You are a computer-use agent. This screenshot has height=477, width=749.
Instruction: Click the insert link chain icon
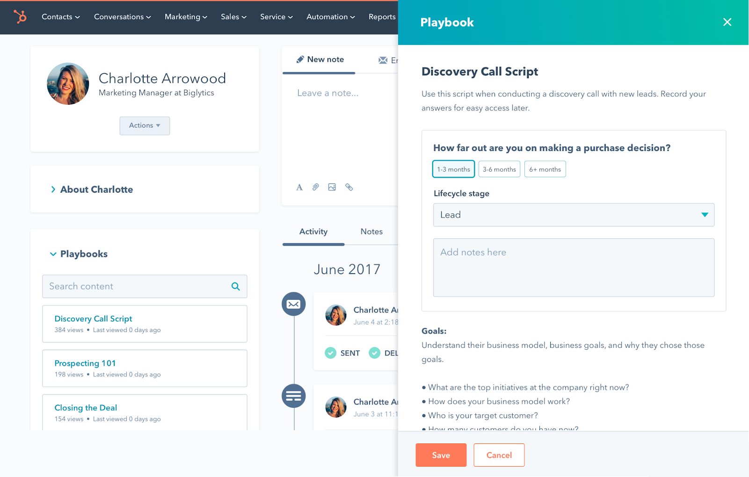coord(349,187)
